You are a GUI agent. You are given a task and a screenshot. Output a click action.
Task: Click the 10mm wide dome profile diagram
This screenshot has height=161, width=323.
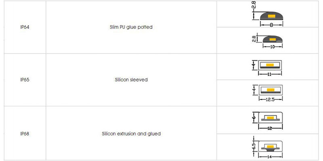[268, 40]
